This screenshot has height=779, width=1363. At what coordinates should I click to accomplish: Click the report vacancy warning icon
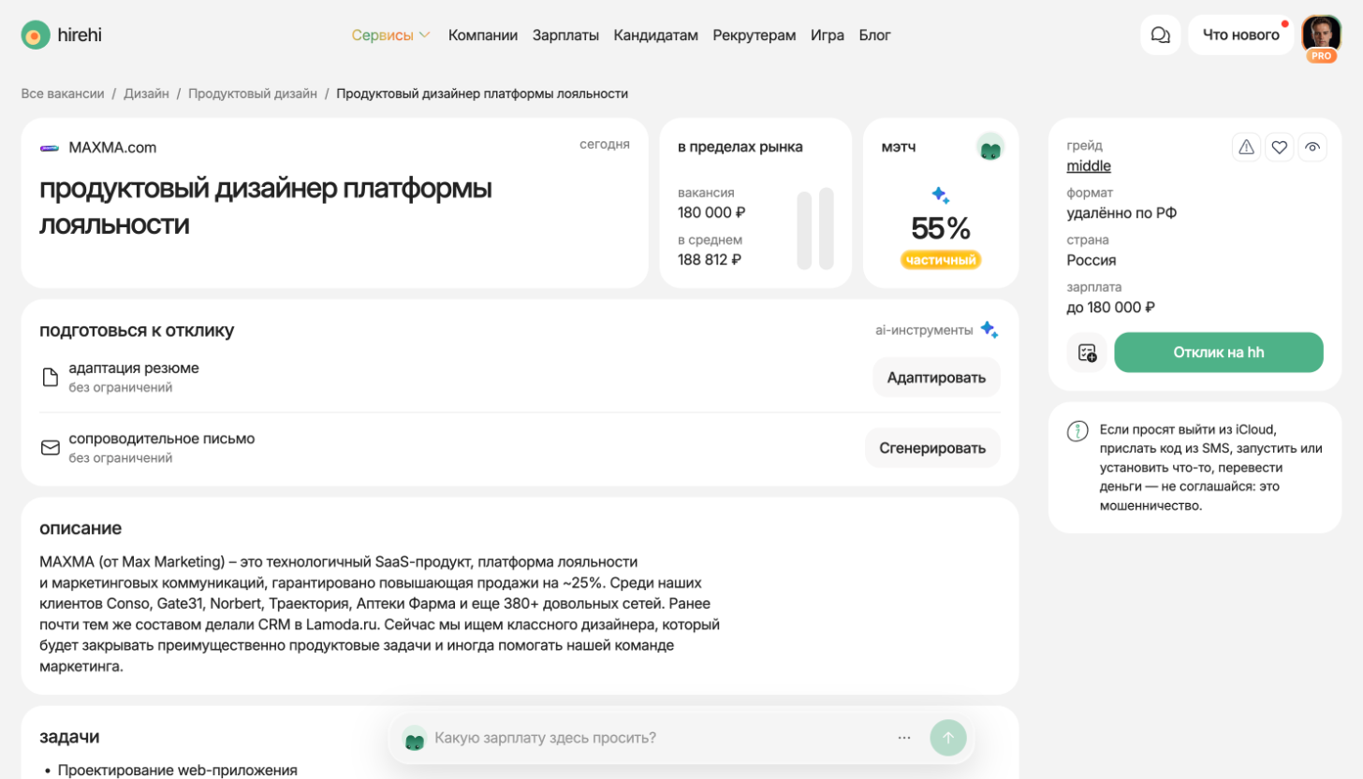[x=1246, y=147]
